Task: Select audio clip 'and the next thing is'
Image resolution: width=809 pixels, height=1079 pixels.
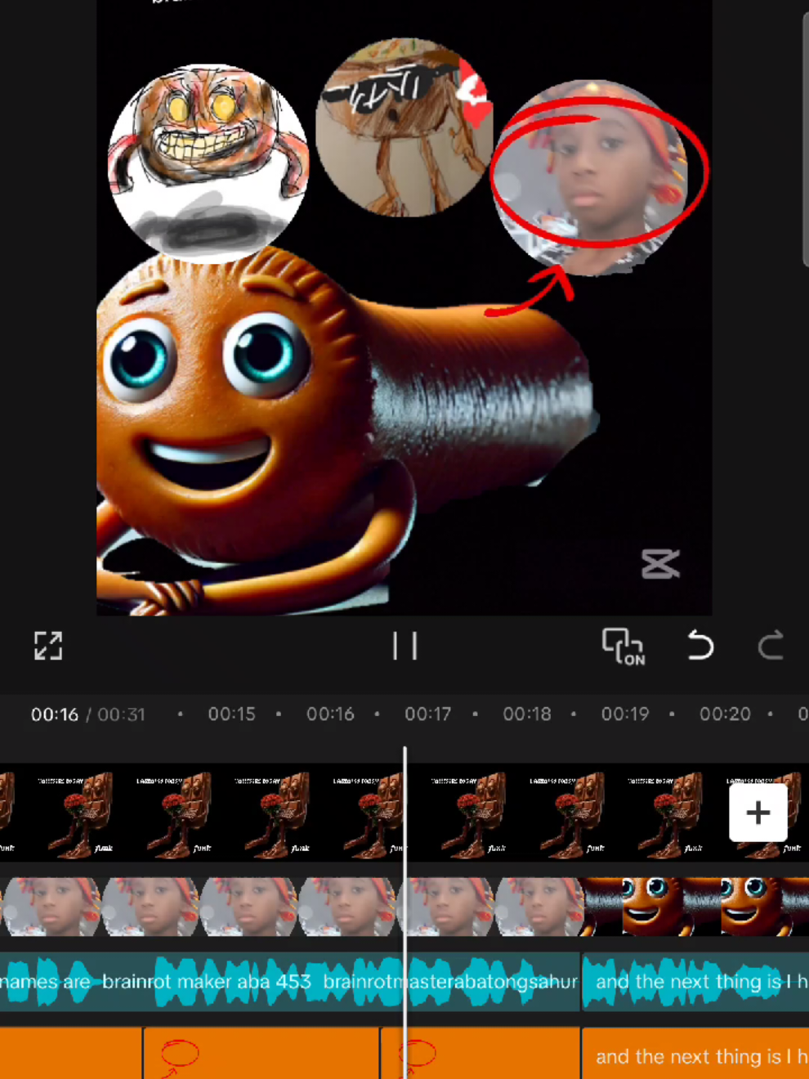Action: click(x=695, y=981)
